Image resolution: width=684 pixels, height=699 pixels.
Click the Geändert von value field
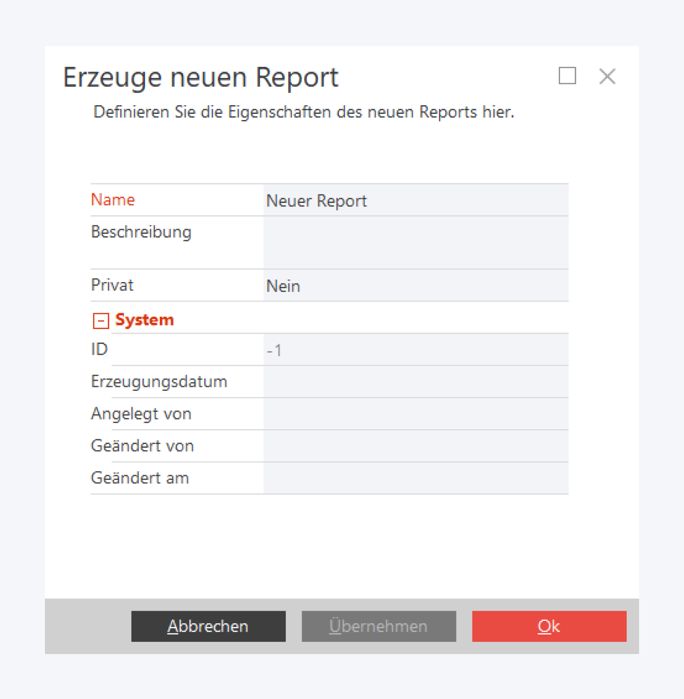click(416, 447)
